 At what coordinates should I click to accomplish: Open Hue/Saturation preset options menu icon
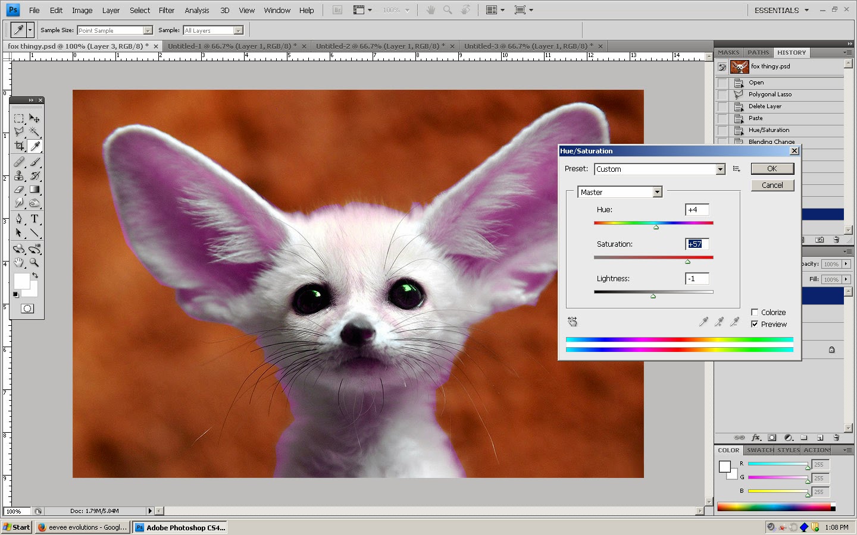[736, 169]
